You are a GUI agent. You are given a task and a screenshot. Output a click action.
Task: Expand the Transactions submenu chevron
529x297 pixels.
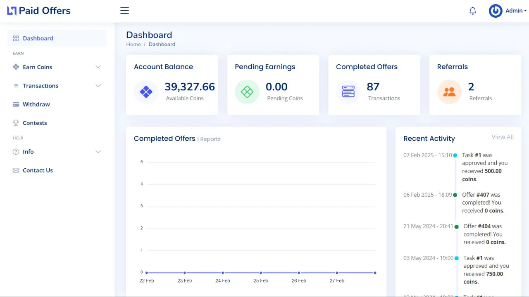click(98, 86)
